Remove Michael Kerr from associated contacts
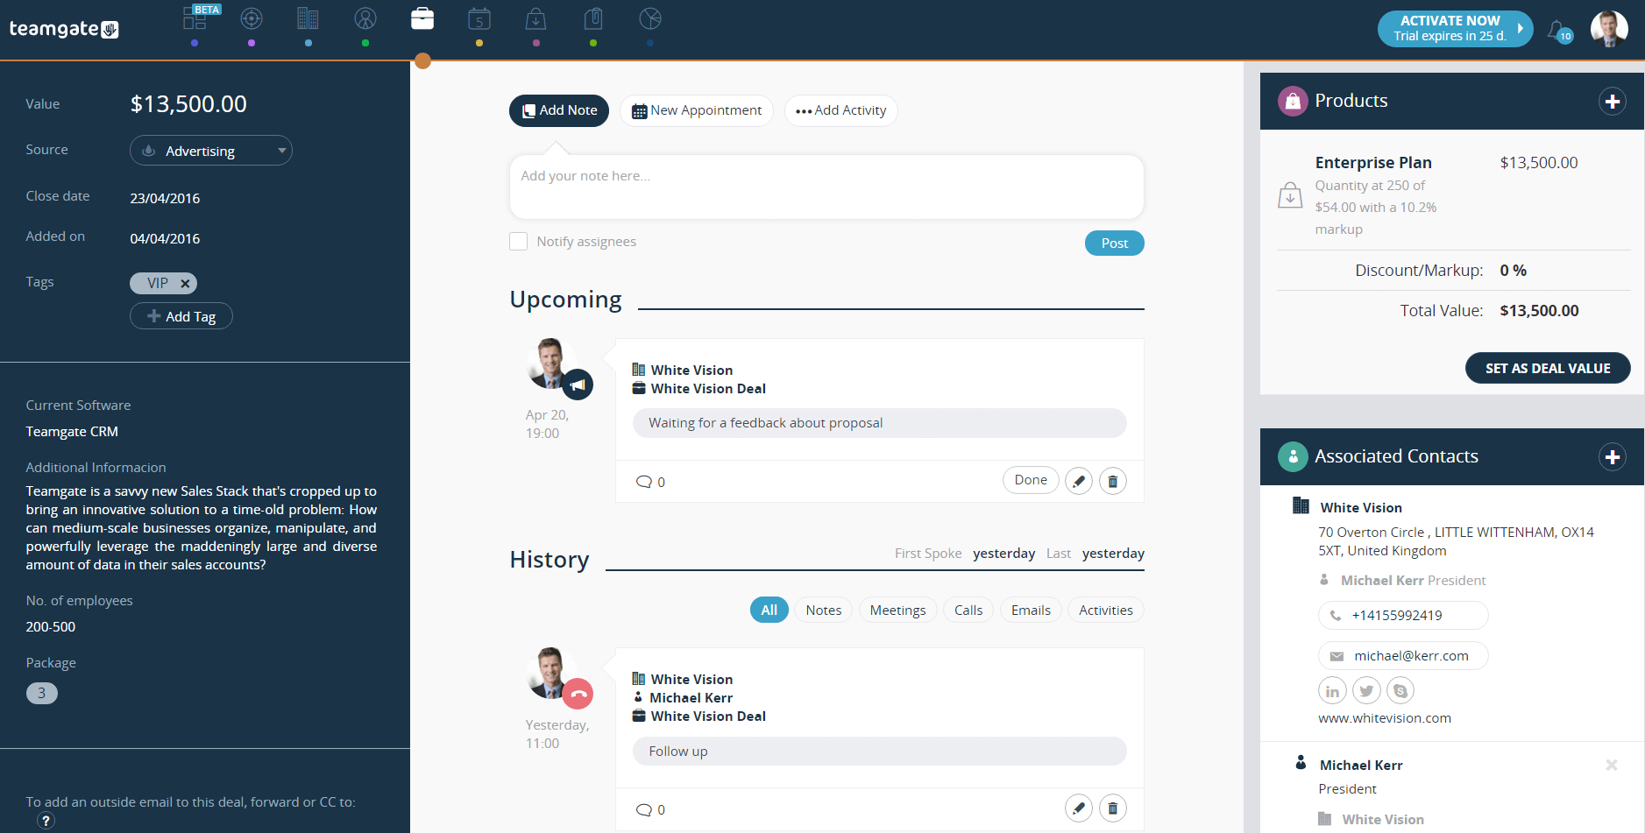The image size is (1645, 833). 1612,766
